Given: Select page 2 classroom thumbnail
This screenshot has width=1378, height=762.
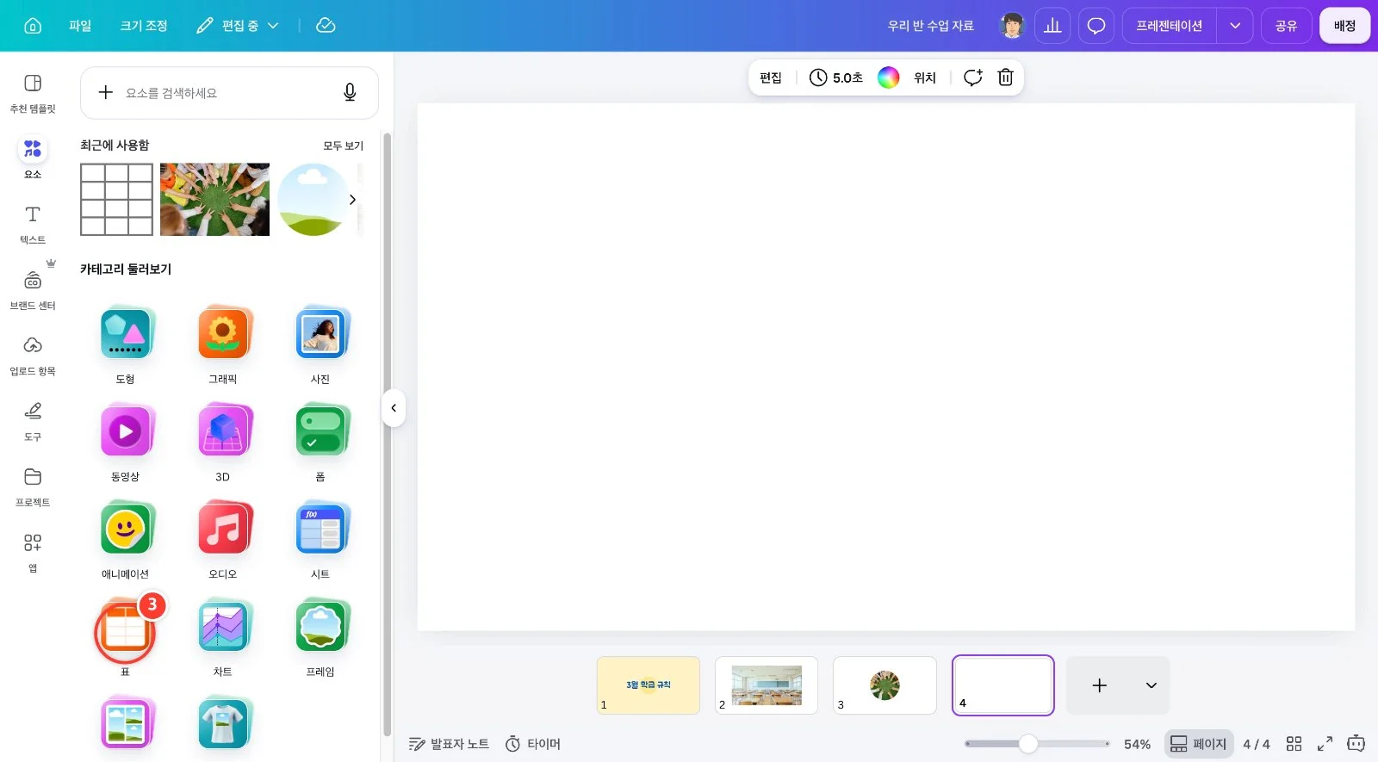Looking at the screenshot, I should (x=767, y=685).
